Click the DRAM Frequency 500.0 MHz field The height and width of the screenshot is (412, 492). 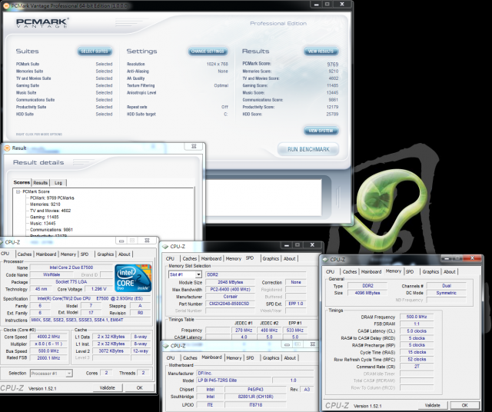click(417, 317)
